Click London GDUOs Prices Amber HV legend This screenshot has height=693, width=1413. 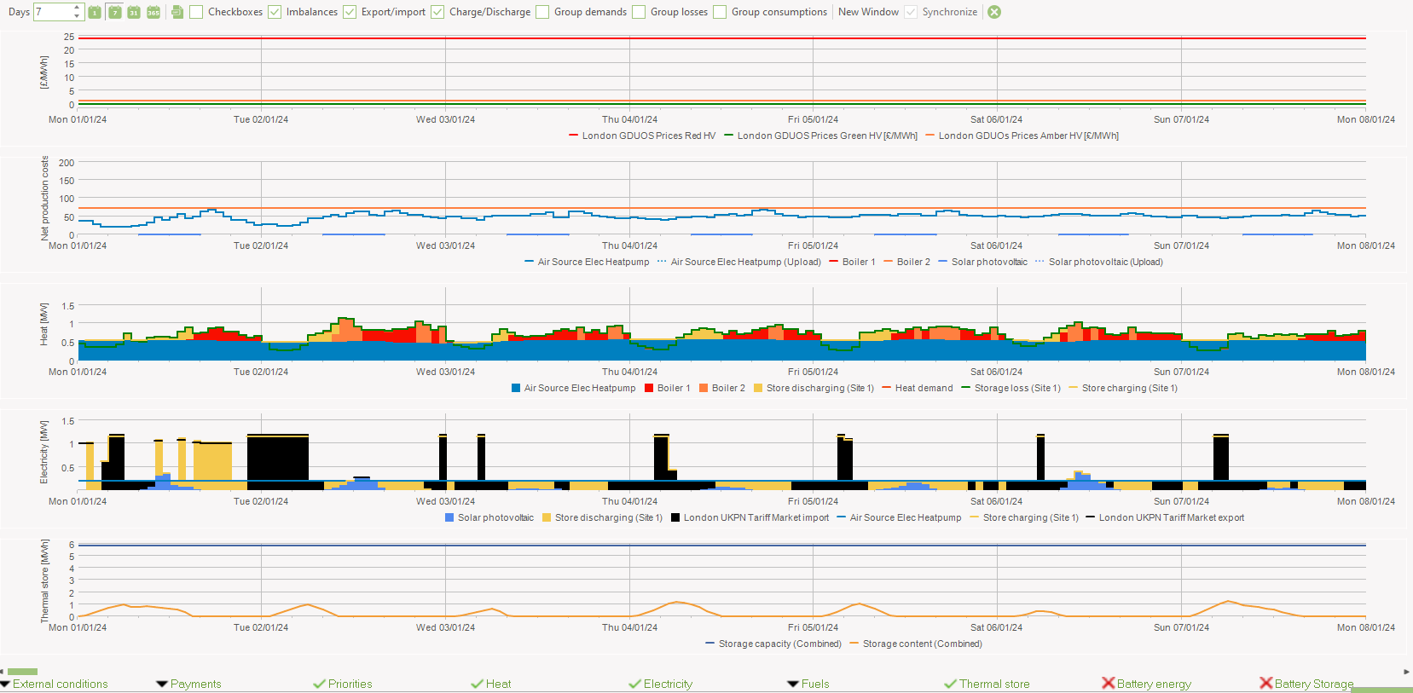tap(1022, 136)
